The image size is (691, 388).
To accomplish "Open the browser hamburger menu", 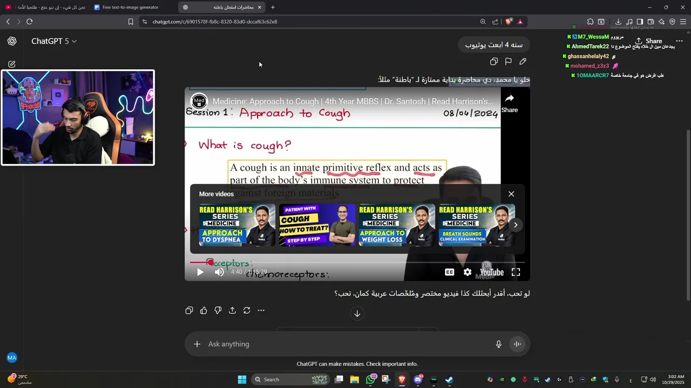I will [x=683, y=22].
